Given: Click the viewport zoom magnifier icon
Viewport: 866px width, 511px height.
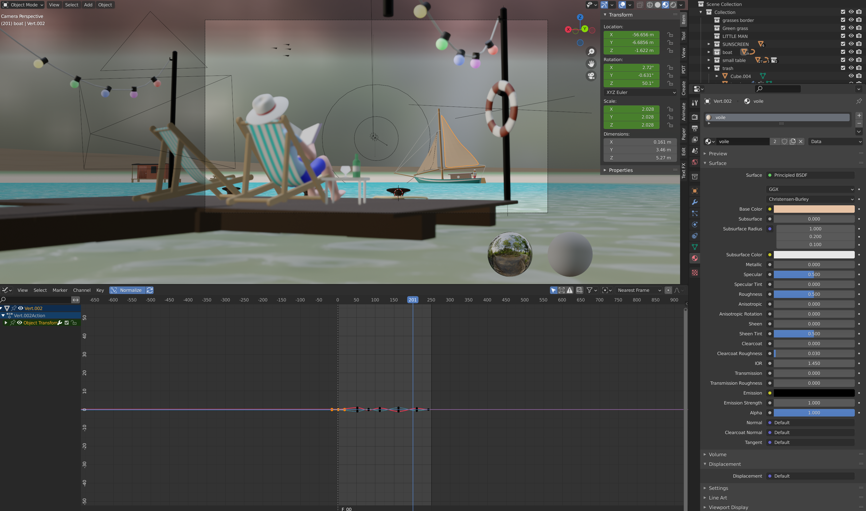Looking at the screenshot, I should coord(591,52).
